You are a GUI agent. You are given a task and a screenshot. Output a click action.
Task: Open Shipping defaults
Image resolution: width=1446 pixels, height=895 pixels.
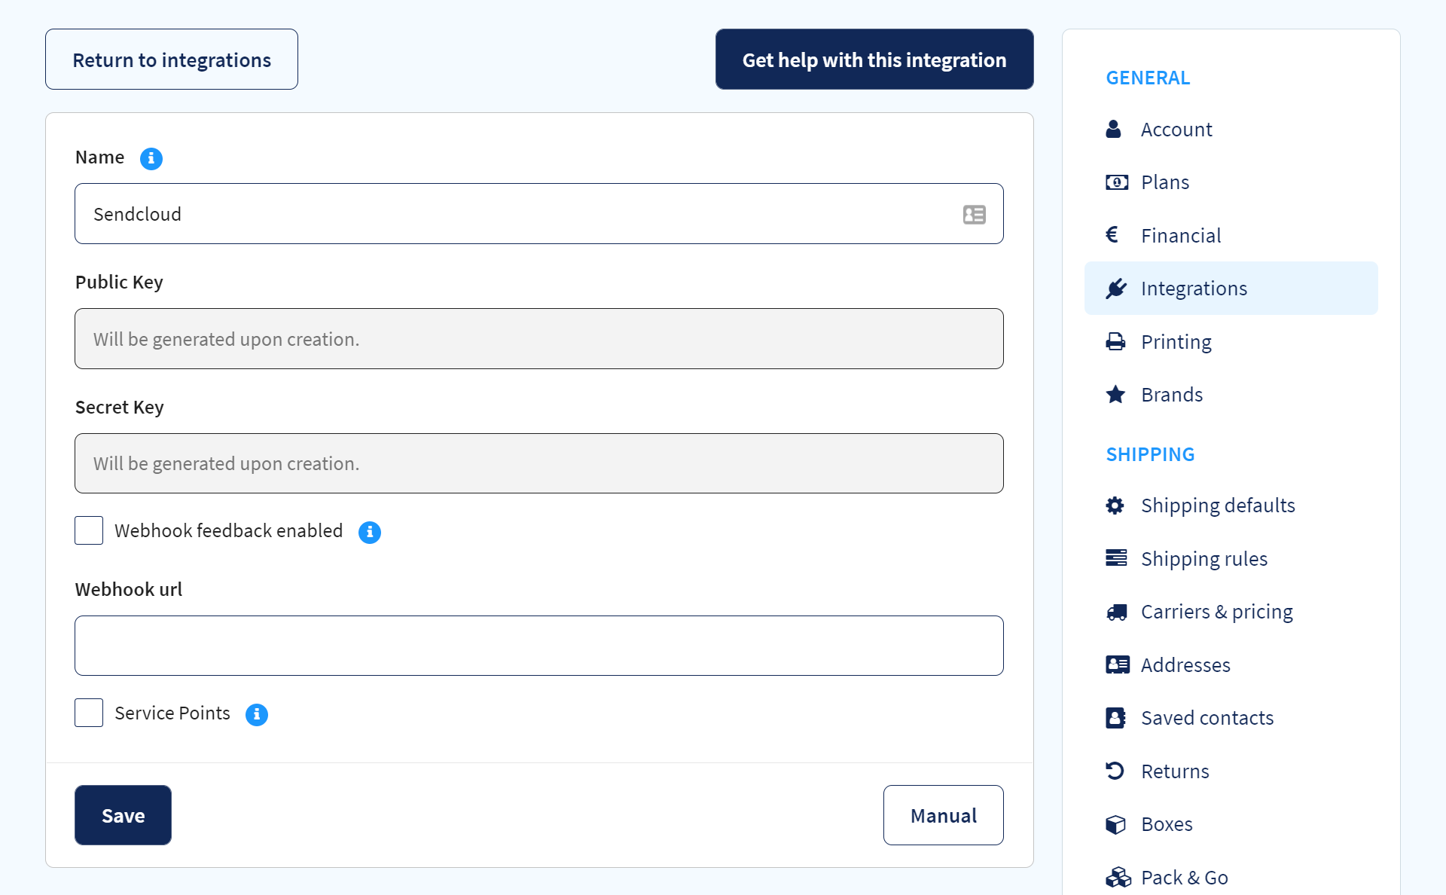[x=1231, y=506]
